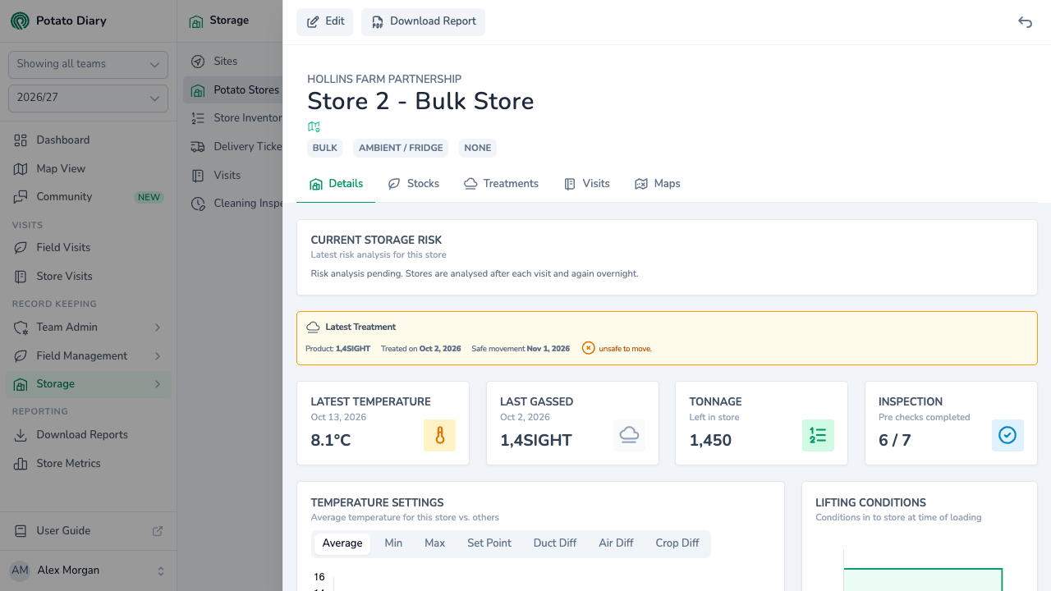
Task: Open the Showing all teams dropdown
Action: [88, 64]
